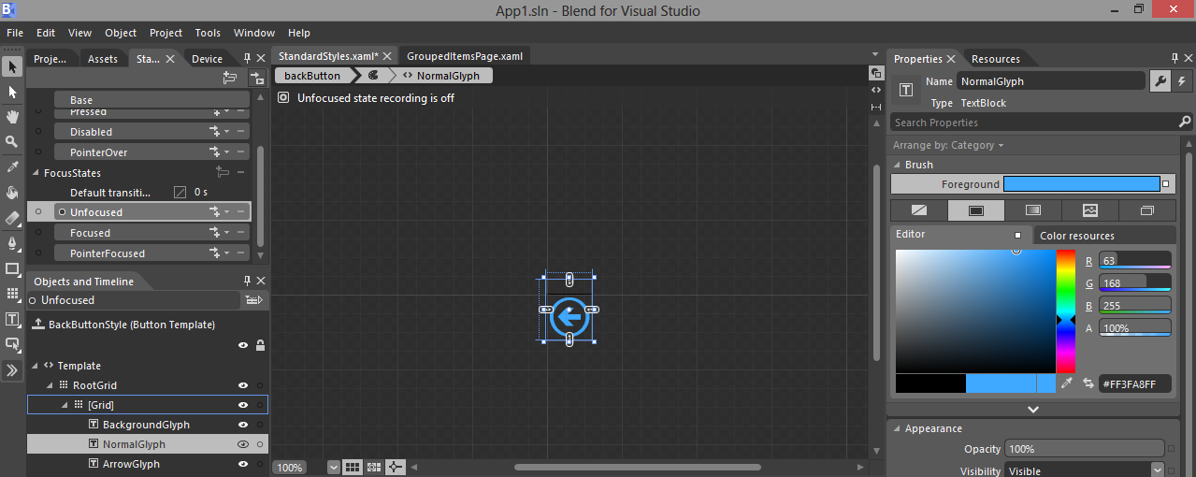1196x477 pixels.
Task: Show the timeline in Objects and Timeline
Action: 252,300
